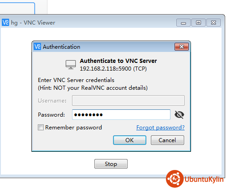Screen dimensions: 227x190
Task: Click the disabled Username input field
Action: click(x=128, y=100)
